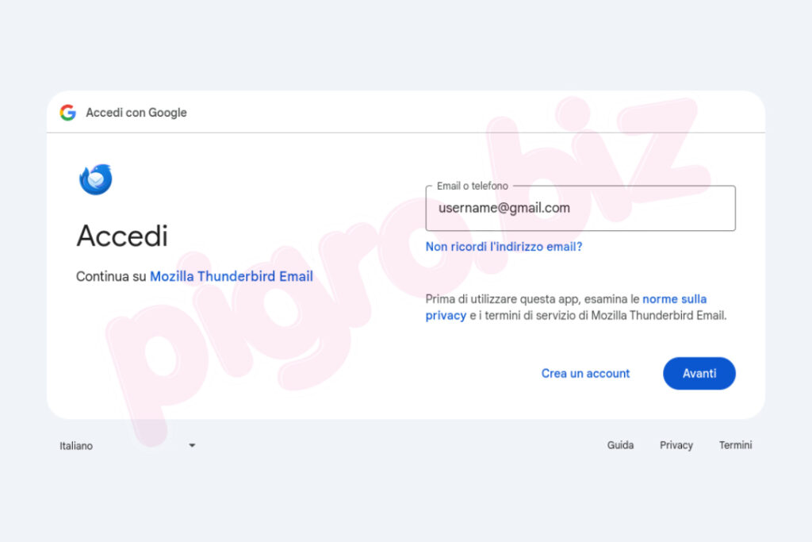Viewport: 812px width, 542px height.
Task: Click the entered username@gmail.com address text
Action: 504,208
